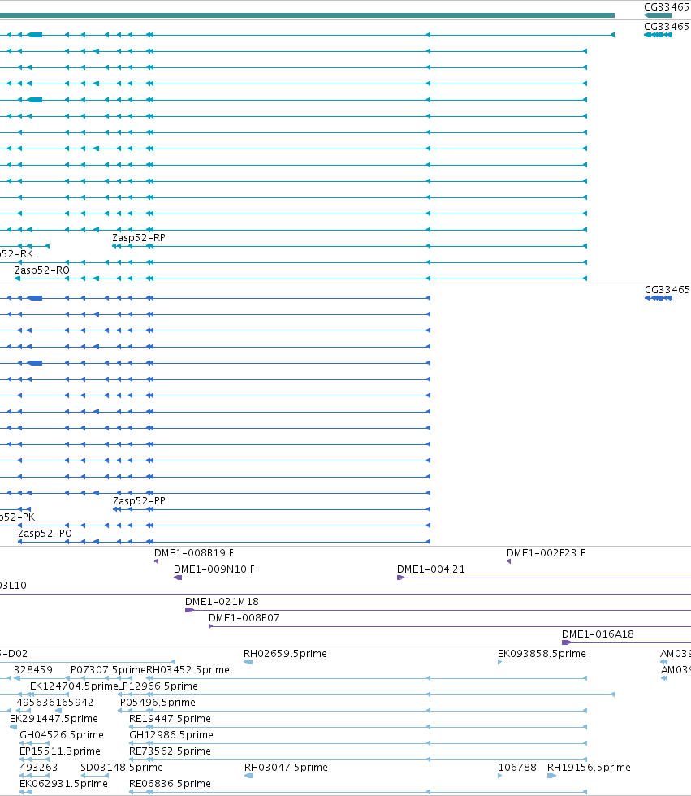This screenshot has height=796, width=691.
Task: Select the 106788 EST label
Action: [517, 767]
